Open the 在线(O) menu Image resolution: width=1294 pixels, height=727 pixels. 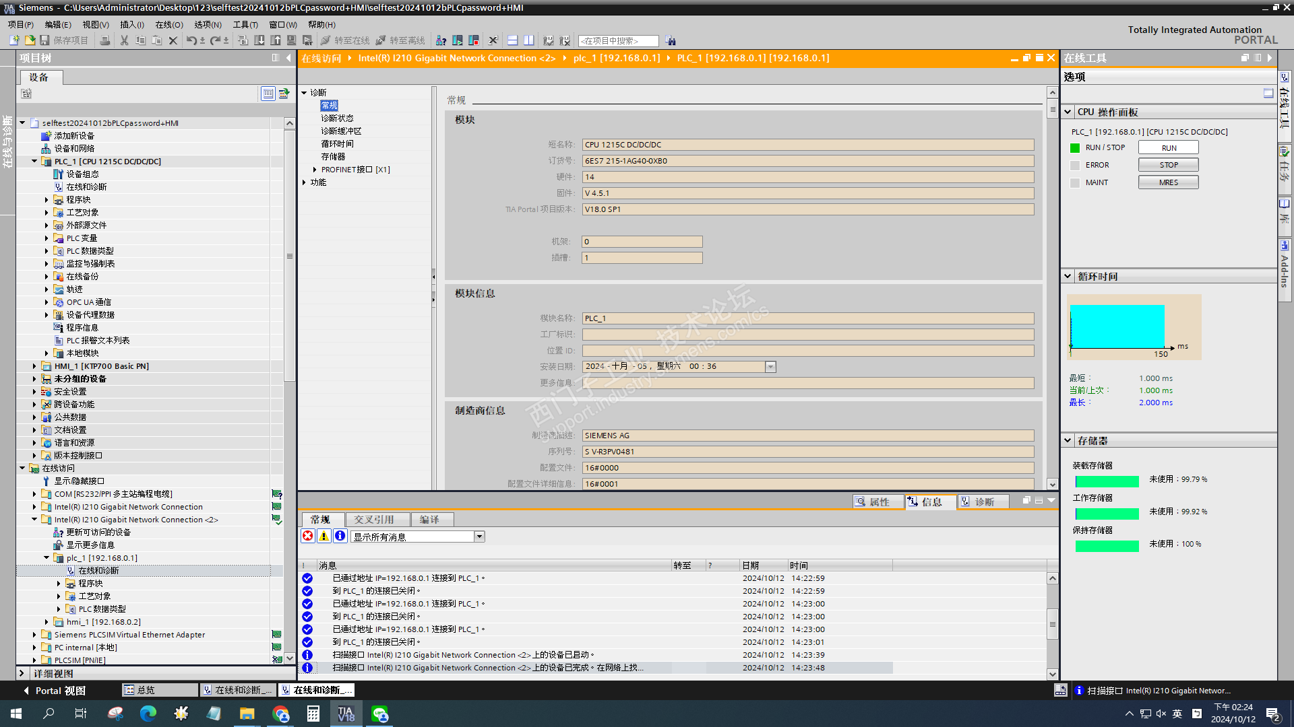pyautogui.click(x=168, y=24)
